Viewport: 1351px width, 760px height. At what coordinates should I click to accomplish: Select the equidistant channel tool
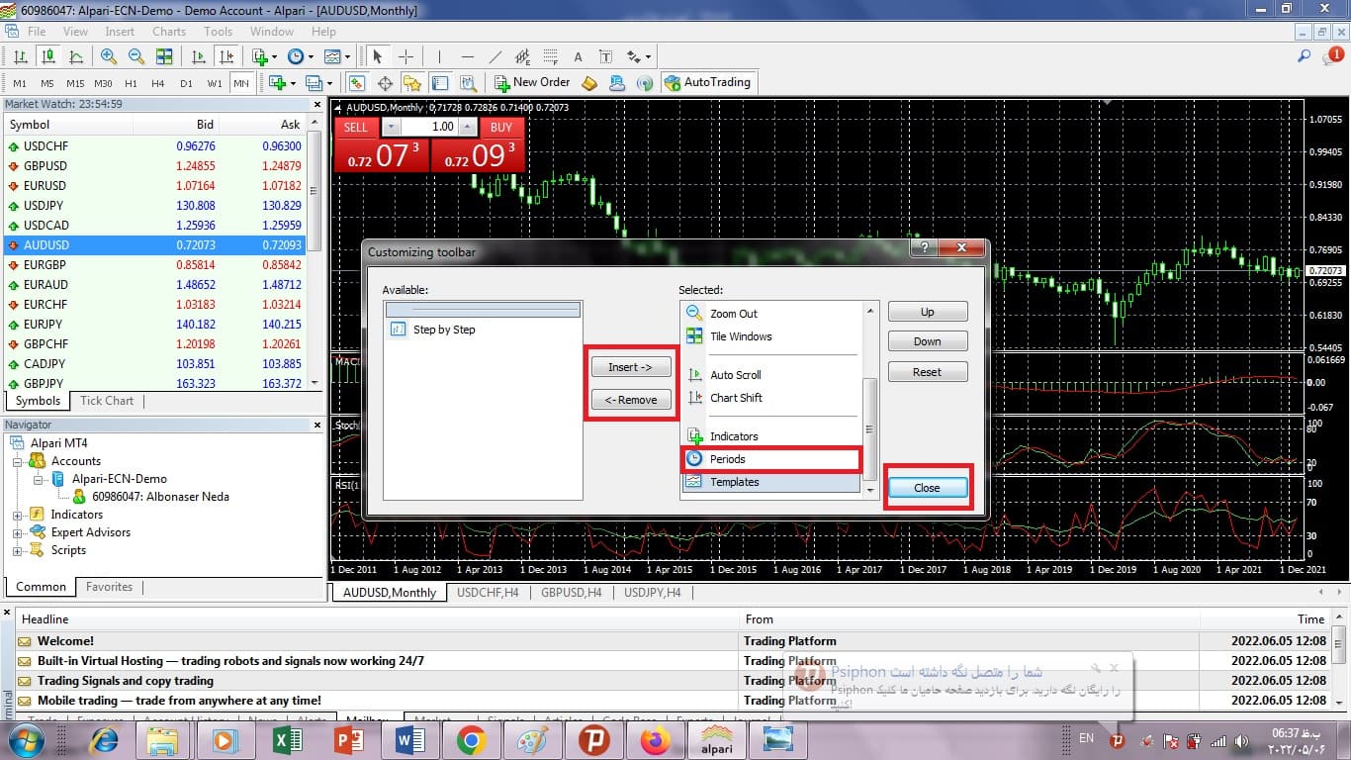(x=523, y=56)
